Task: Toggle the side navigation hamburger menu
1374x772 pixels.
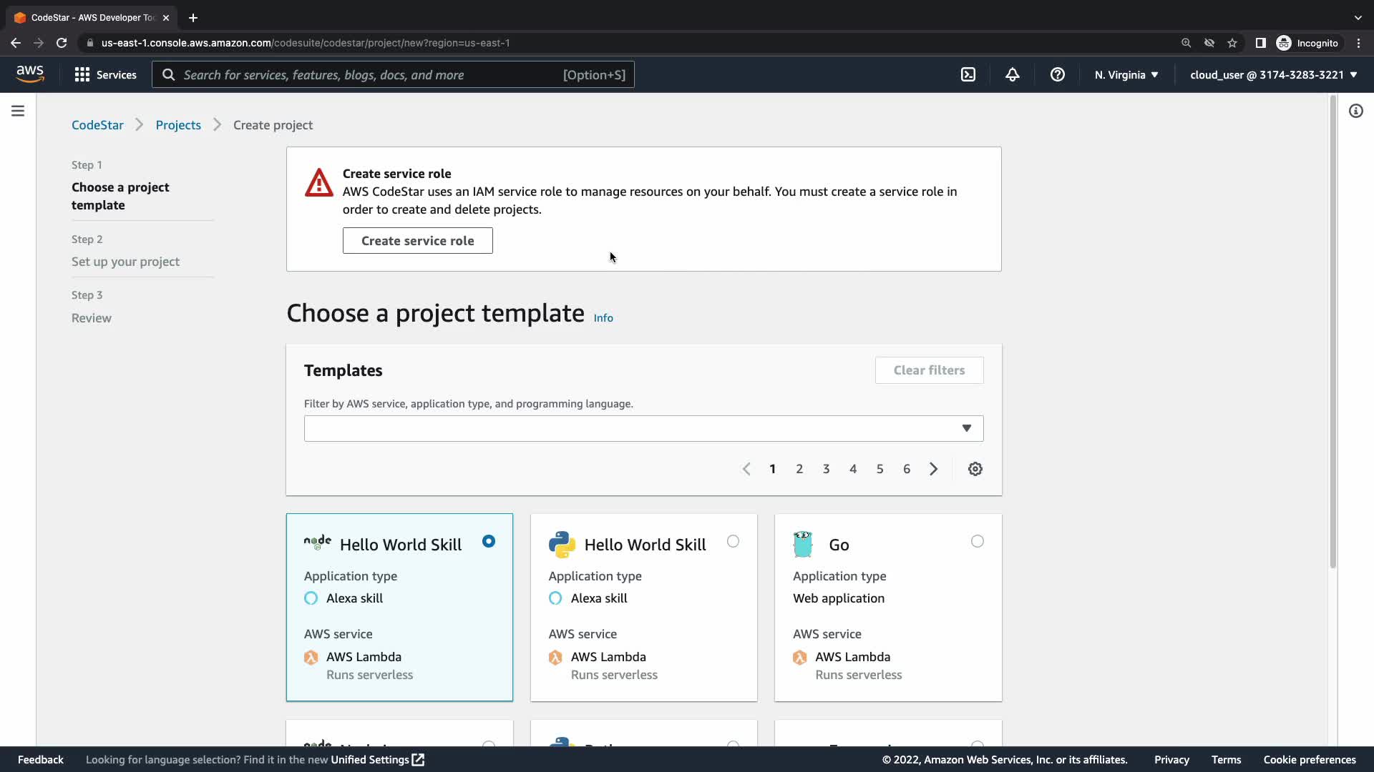Action: click(x=18, y=111)
